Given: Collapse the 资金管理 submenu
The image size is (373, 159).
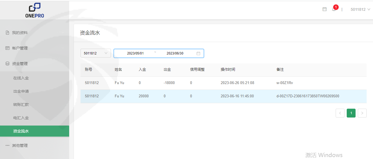Looking at the screenshot, I should coord(20,64).
